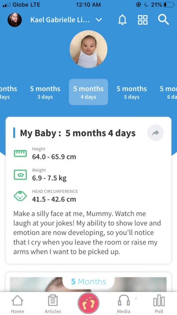Select the 5 months 5 days tab
Viewport: 177px width, 315px height.
pyautogui.click(x=132, y=92)
